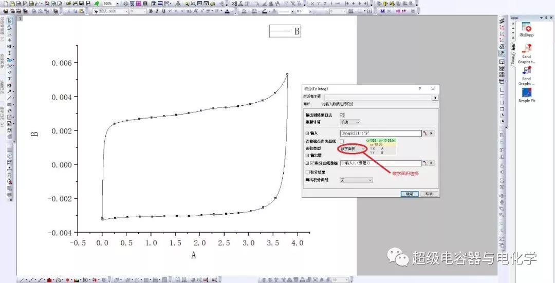Click the line color pen icon
Screen dimensions: 555x283
point(264,11)
